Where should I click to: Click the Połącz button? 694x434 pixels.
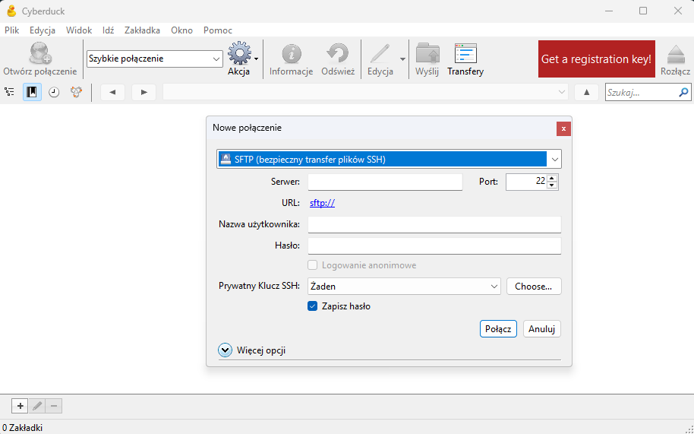tap(498, 329)
